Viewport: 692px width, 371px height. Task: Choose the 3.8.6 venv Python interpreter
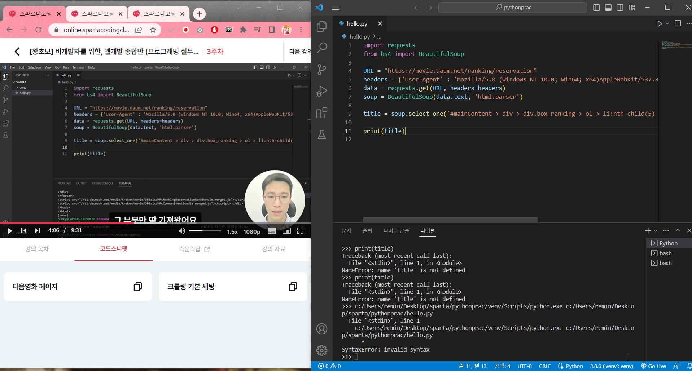pyautogui.click(x=612, y=366)
